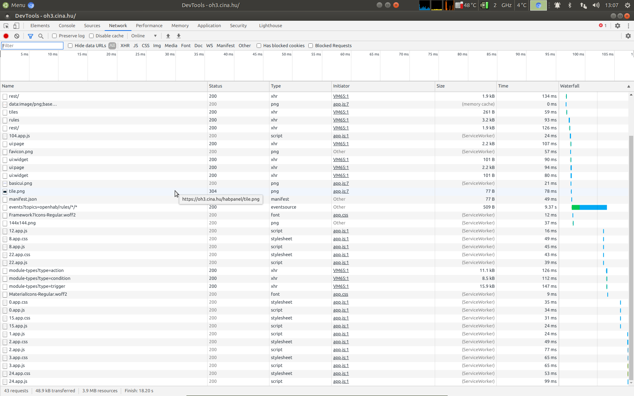The height and width of the screenshot is (396, 634).
Task: Open the network search panel
Action: coord(41,36)
